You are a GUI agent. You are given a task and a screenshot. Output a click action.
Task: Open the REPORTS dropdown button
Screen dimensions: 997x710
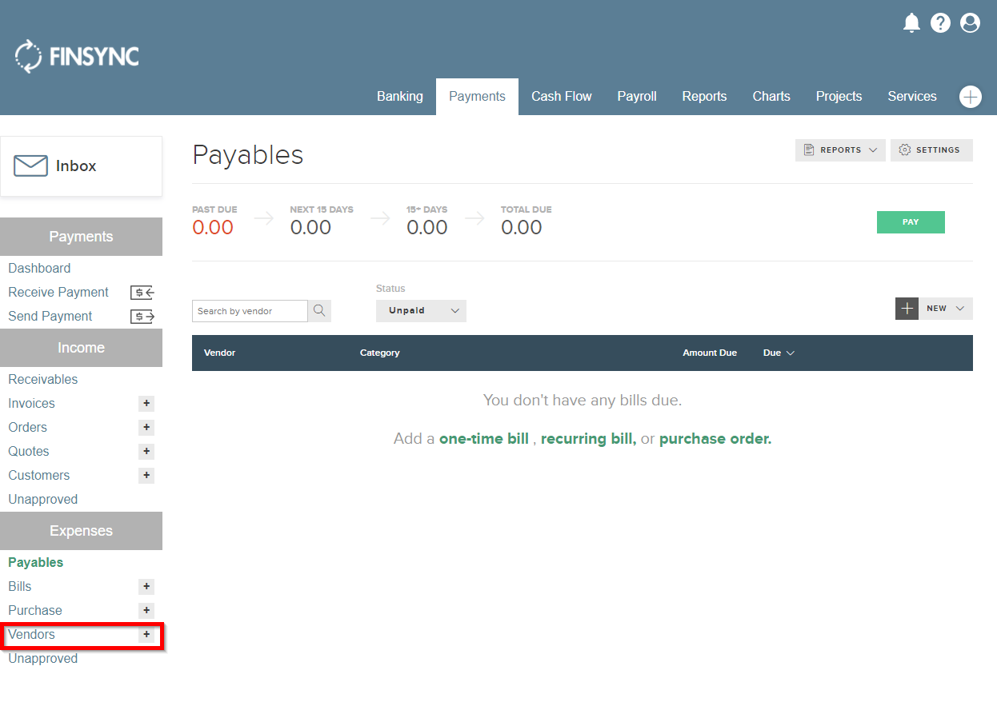[841, 150]
